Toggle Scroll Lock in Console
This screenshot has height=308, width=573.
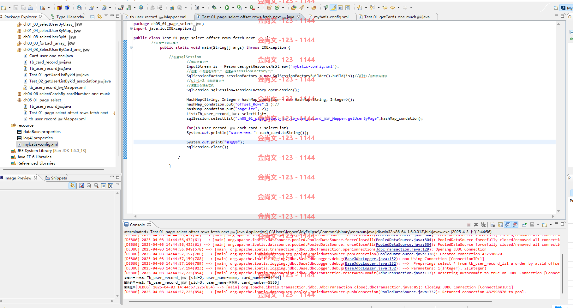point(500,225)
